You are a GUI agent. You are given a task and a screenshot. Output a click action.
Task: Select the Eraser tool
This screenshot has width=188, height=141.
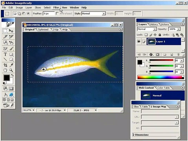coord(5,49)
